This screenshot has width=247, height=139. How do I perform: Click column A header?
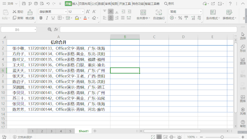coord(58,37)
